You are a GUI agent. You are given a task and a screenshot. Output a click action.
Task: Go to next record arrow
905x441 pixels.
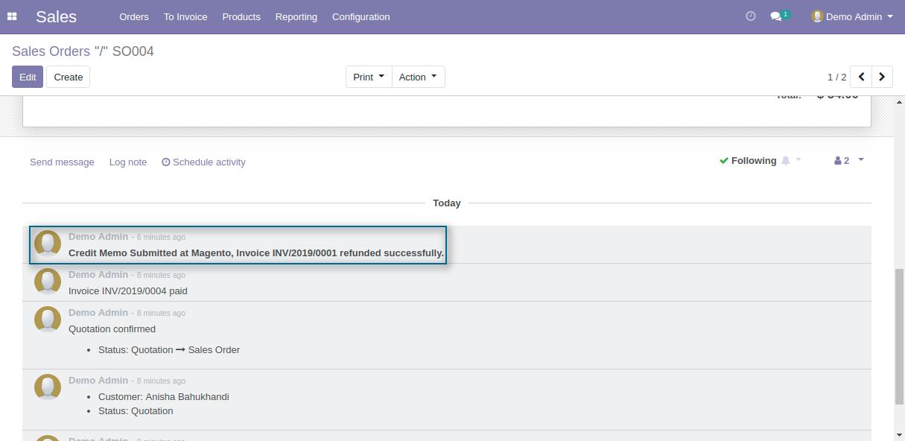pos(882,77)
